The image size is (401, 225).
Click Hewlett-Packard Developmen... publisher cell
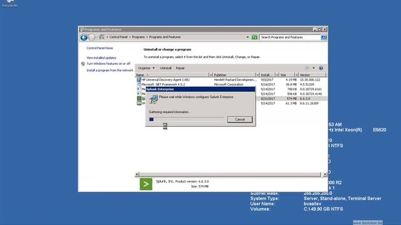[235, 79]
